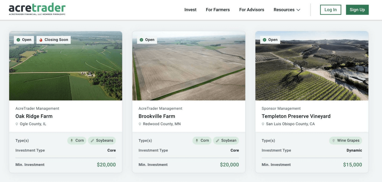Click the Redwood County, MN location text
Viewport: 382px width, 182px height.
point(162,124)
